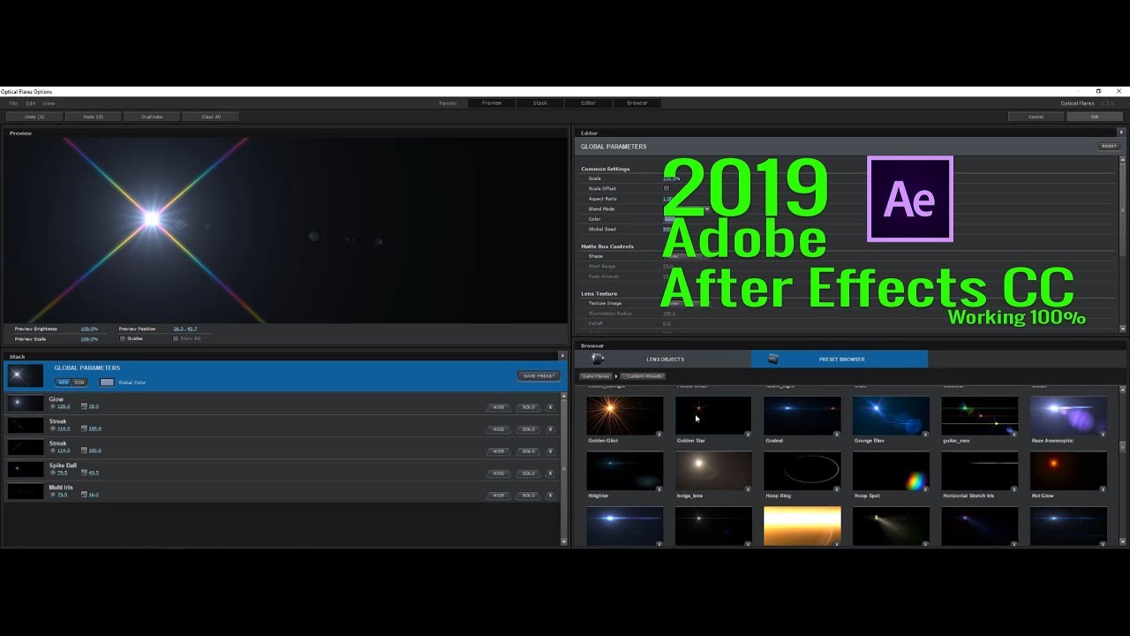Click the Glow brightness sun icon

[x=52, y=406]
